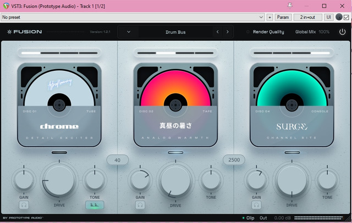Toggle the UI button in REAPER header
Viewport: 352px width, 223px height.
329,17
